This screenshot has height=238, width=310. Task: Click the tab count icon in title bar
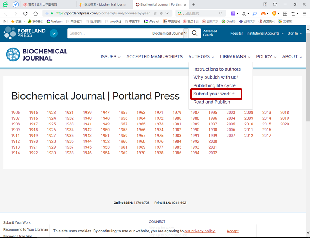click(265, 4)
